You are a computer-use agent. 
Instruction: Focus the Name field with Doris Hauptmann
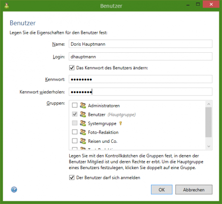pyautogui.click(x=141, y=44)
